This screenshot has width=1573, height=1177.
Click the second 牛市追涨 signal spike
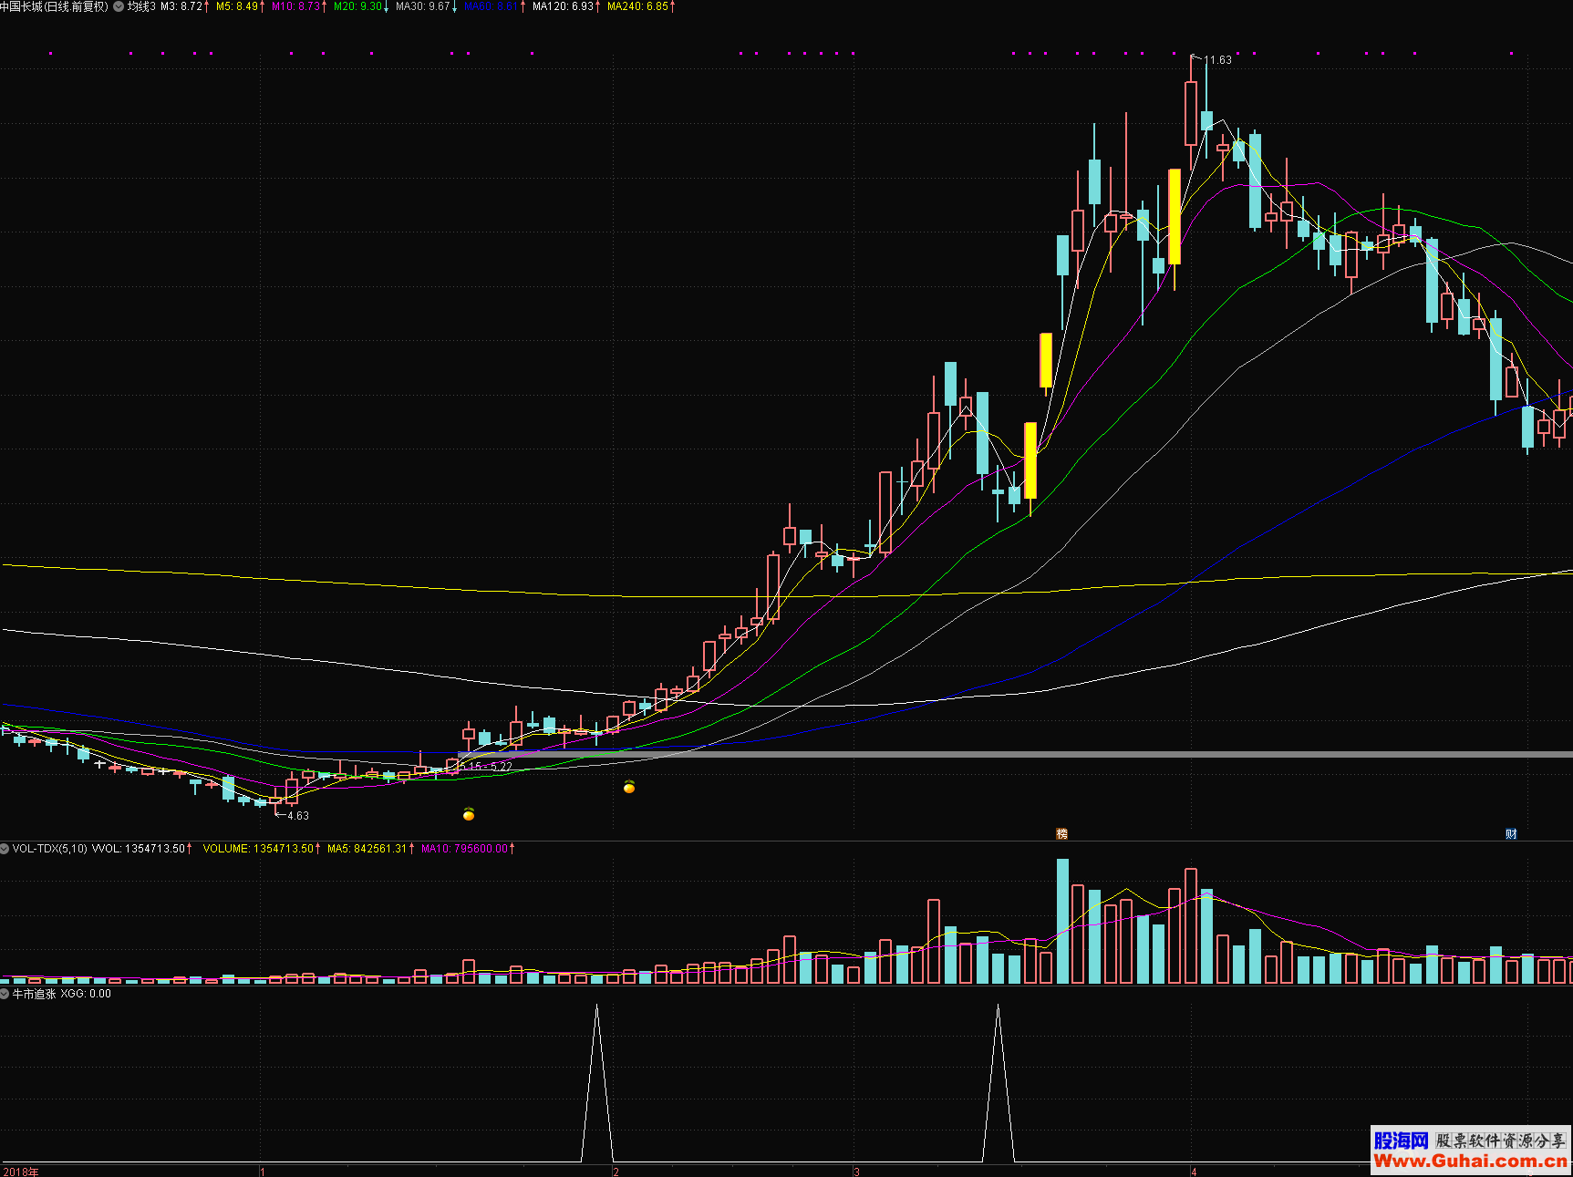998,1083
